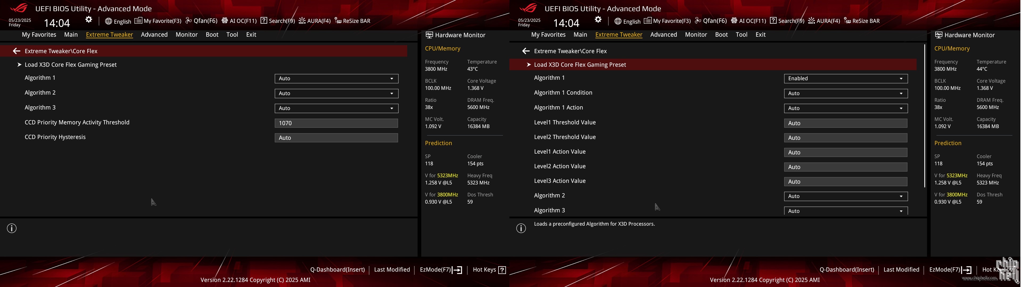This screenshot has width=1022, height=287.
Task: Select Extreme Tweaker tab in right screen
Action: coord(619,35)
